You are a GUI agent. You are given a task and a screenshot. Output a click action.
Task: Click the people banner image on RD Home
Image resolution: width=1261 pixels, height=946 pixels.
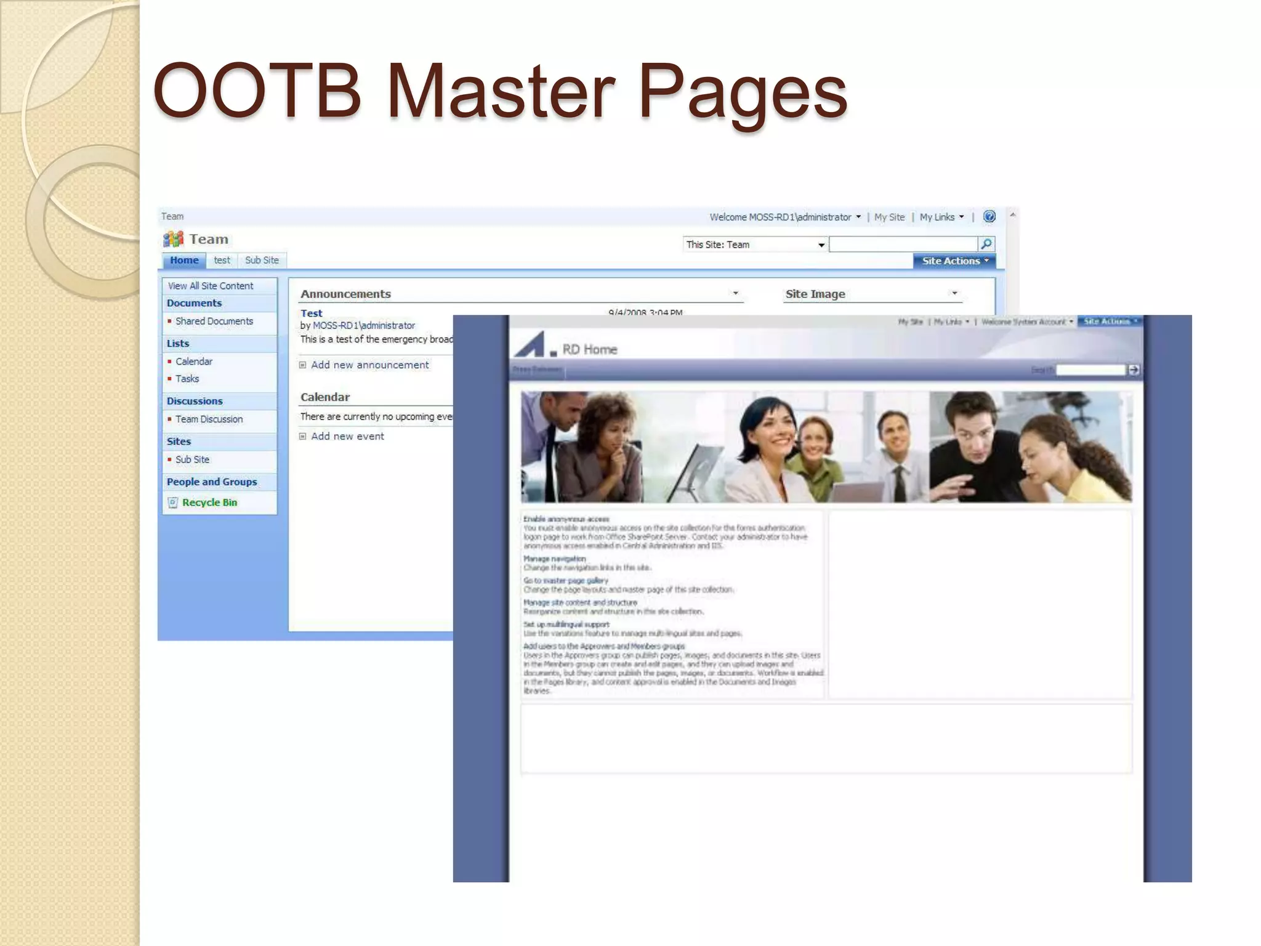point(826,447)
